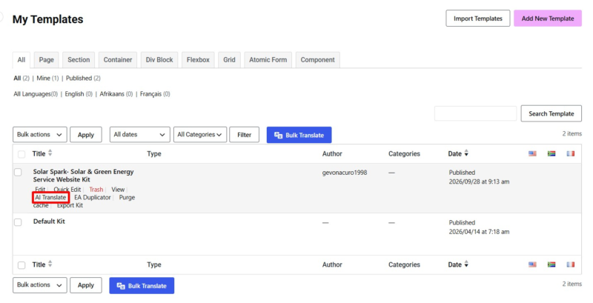Open the Solar Spark kit title link
Screen dimensions: 593x303
click(83, 176)
